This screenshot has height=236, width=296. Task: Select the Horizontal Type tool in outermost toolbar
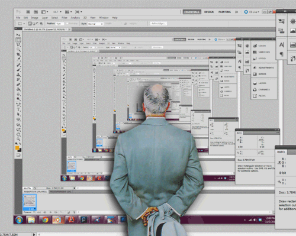(18, 109)
